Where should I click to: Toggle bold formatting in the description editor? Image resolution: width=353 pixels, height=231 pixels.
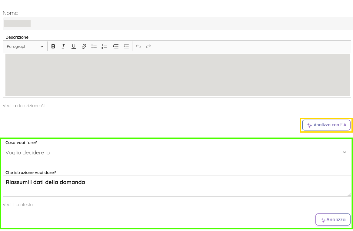[53, 46]
